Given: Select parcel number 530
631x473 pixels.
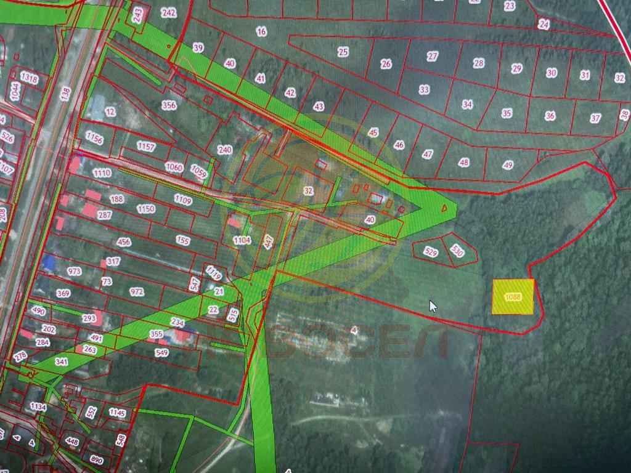Looking at the screenshot, I should point(457,250).
